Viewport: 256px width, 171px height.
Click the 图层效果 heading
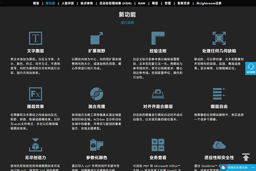click(x=35, y=107)
